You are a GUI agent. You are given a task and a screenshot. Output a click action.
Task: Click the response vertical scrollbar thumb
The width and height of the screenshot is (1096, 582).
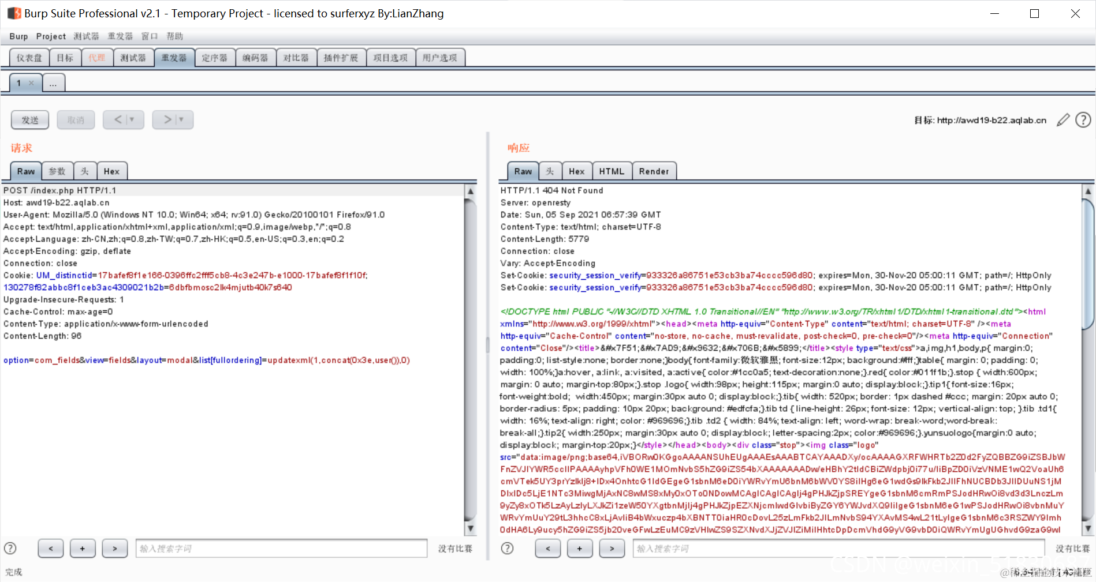[1088, 263]
